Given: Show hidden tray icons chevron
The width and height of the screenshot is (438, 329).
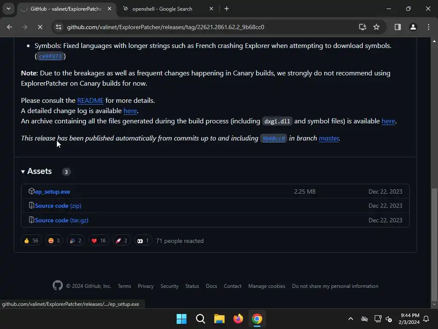Looking at the screenshot, I should 351,319.
